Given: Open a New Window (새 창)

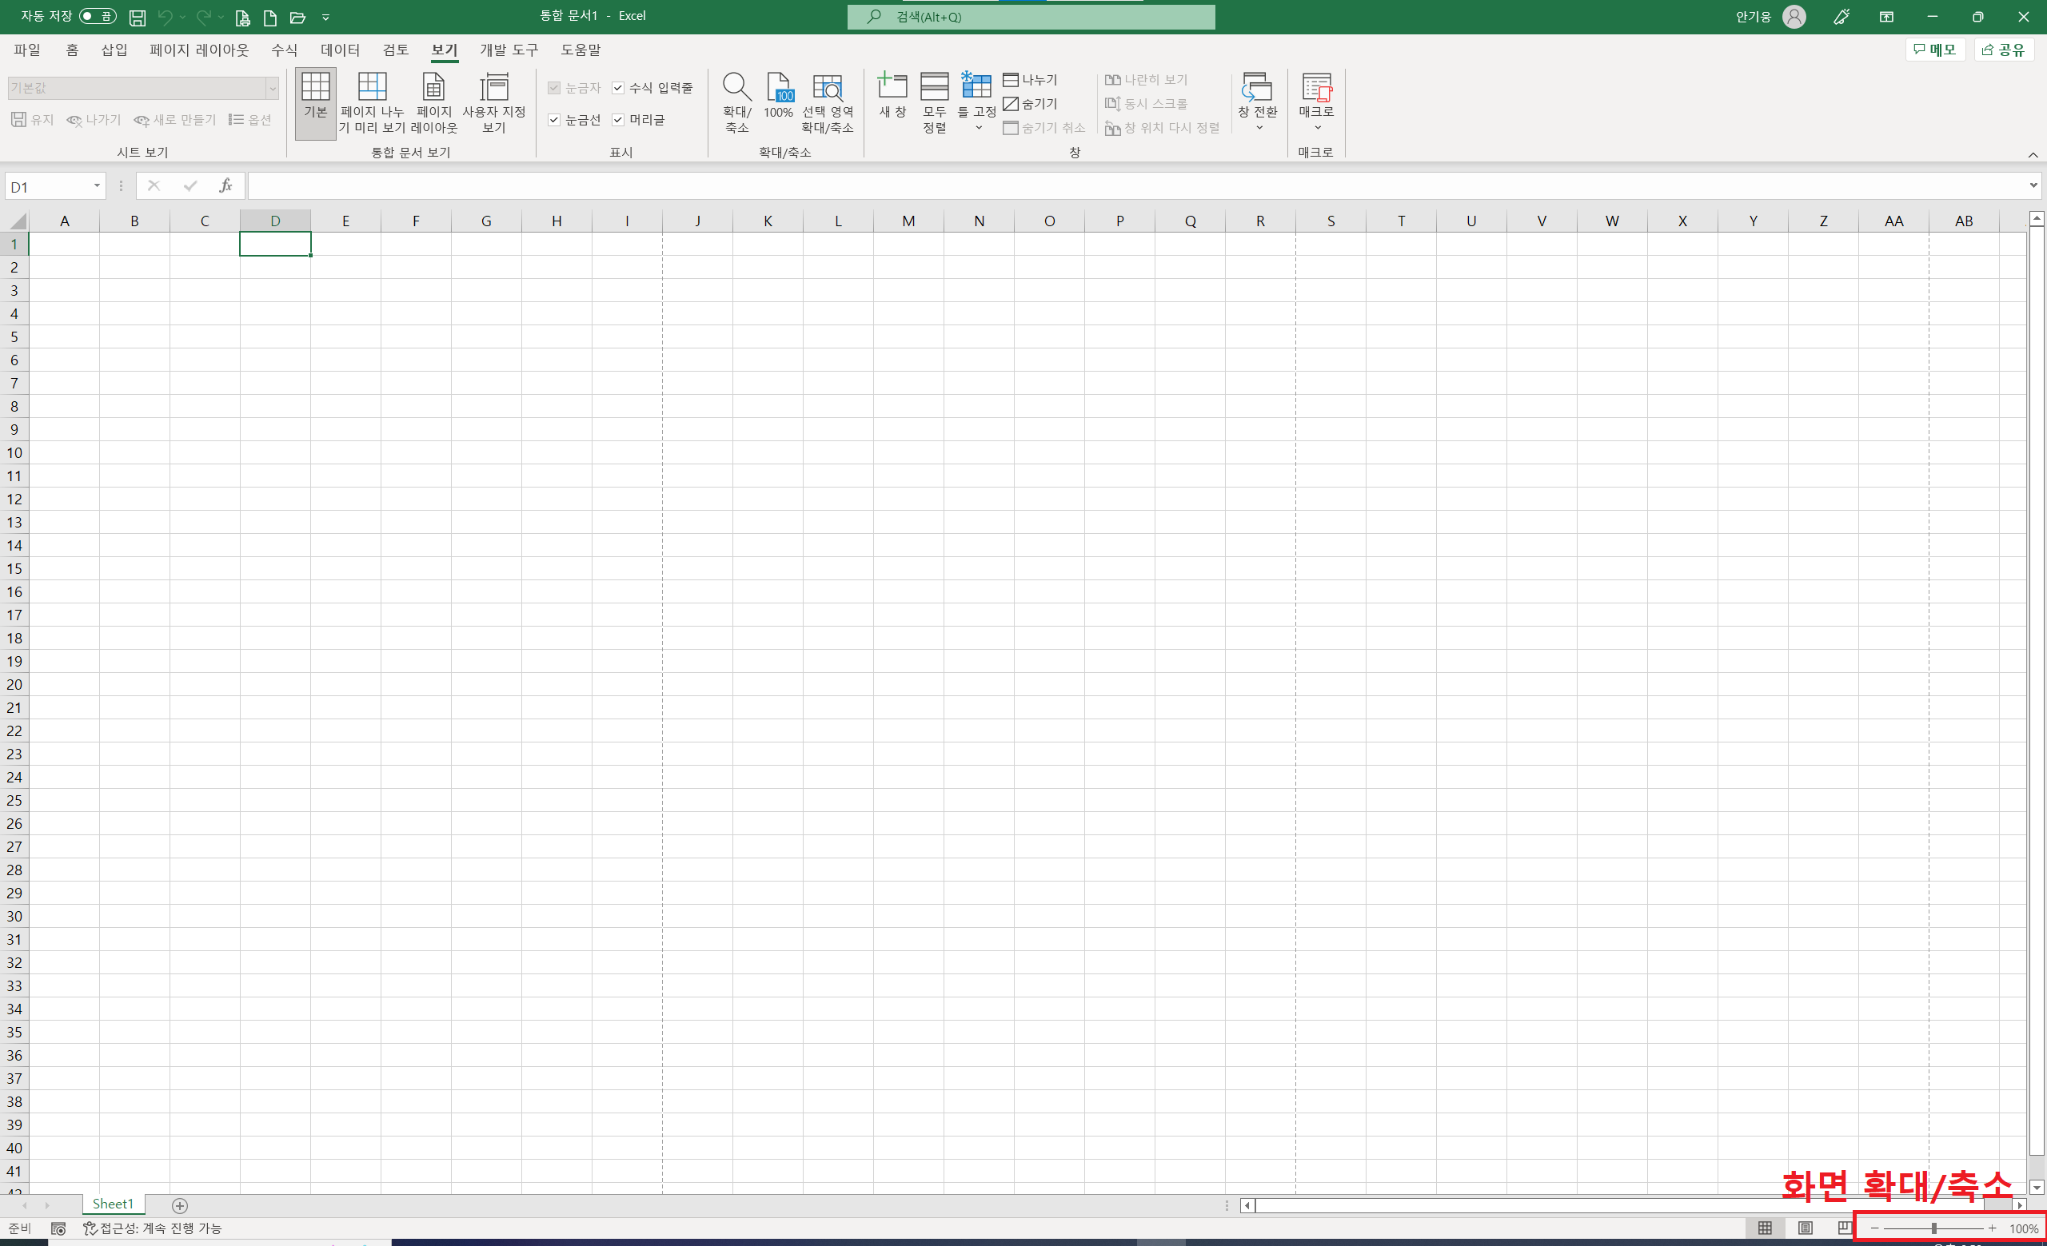Looking at the screenshot, I should click(x=892, y=87).
